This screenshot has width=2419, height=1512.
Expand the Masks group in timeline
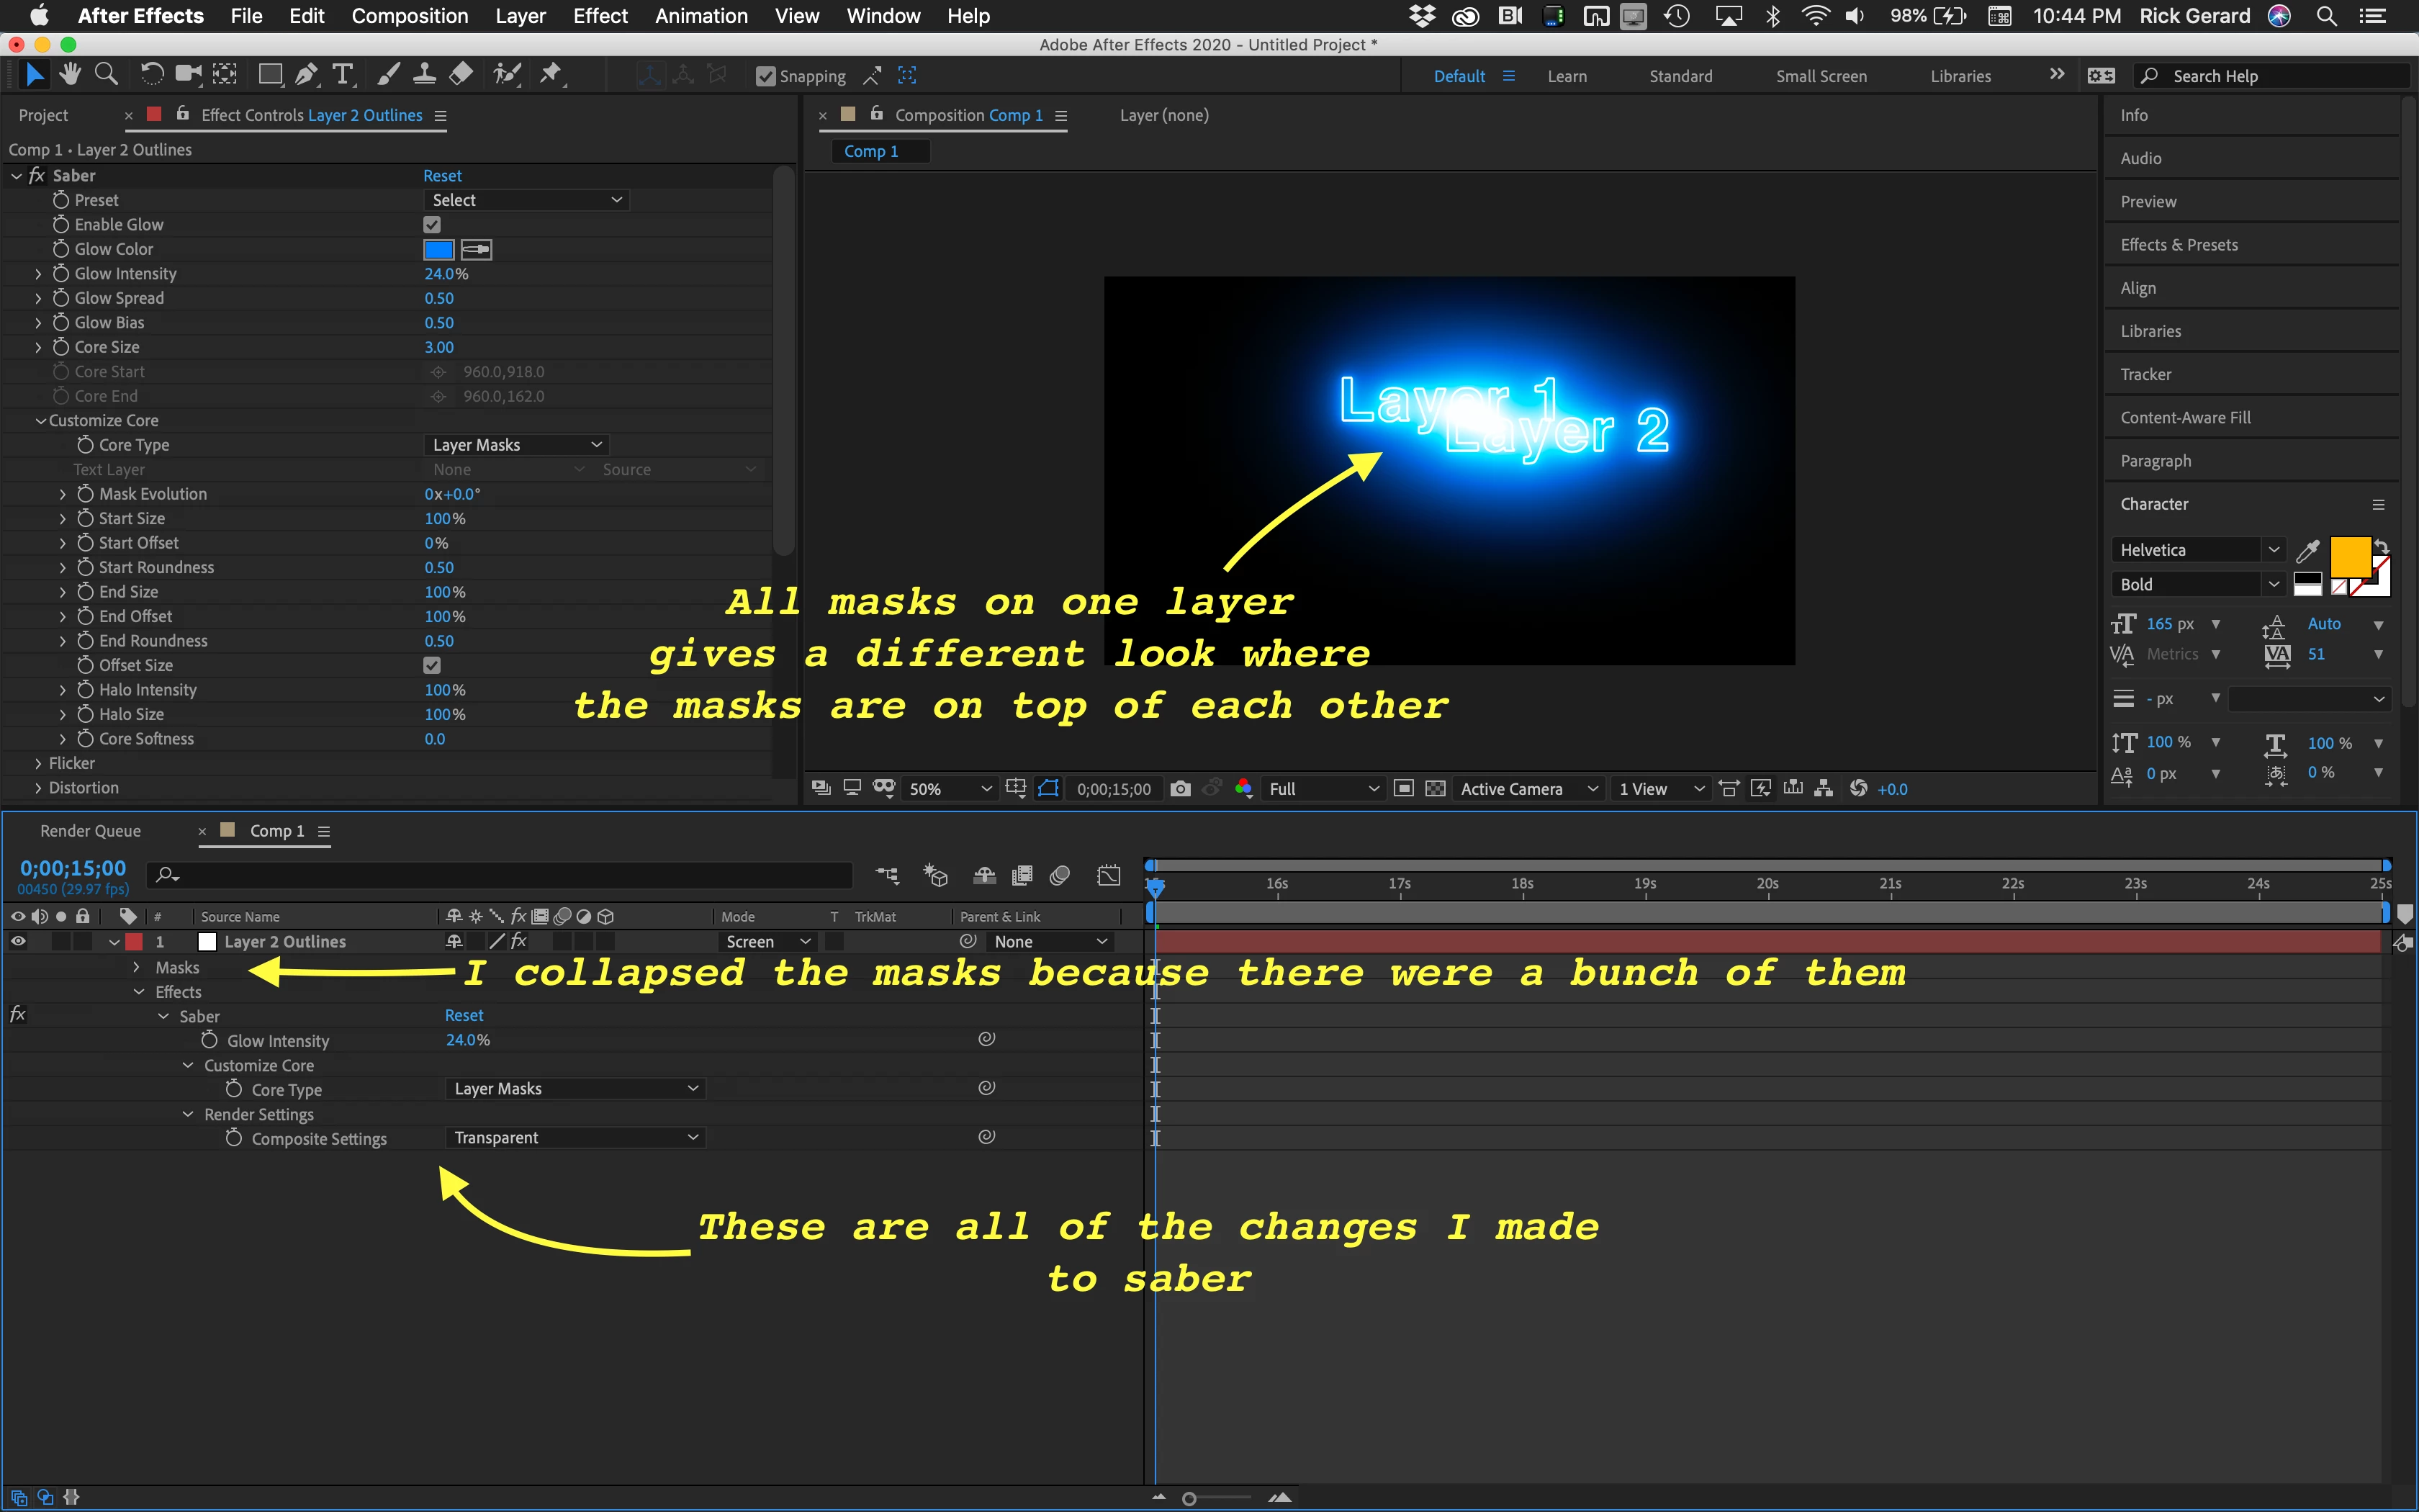coord(137,967)
